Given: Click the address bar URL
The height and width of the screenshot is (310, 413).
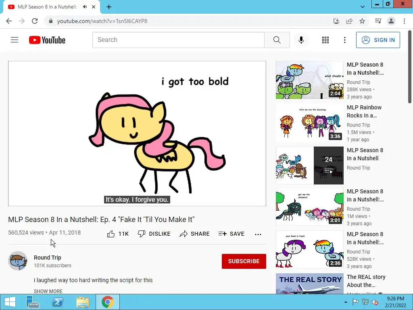Looking at the screenshot, I should coord(102,21).
